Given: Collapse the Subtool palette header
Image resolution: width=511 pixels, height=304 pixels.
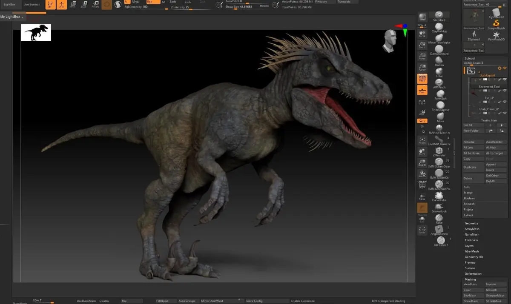Looking at the screenshot, I should tap(470, 58).
